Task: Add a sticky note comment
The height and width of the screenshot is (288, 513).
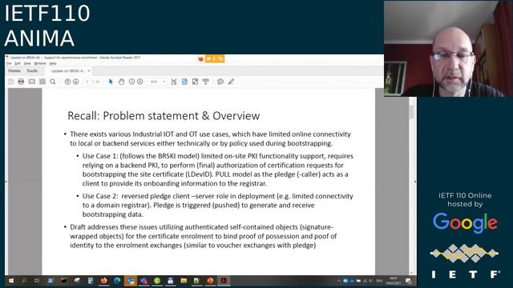Action: coord(220,82)
